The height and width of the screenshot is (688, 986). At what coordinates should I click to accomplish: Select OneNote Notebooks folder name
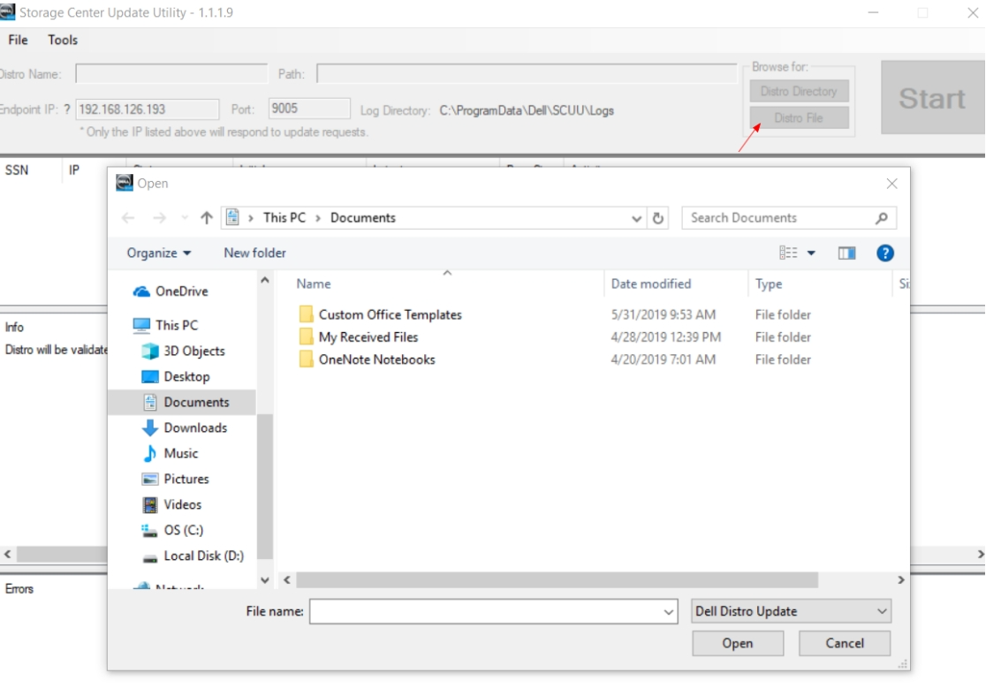tap(376, 360)
